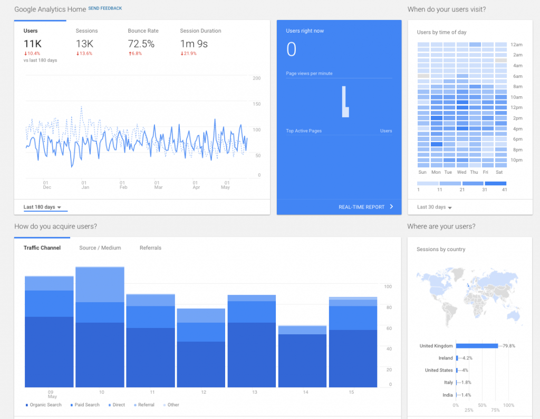
Task: Click the May 10 traffic channel bar
Action: pos(100,327)
